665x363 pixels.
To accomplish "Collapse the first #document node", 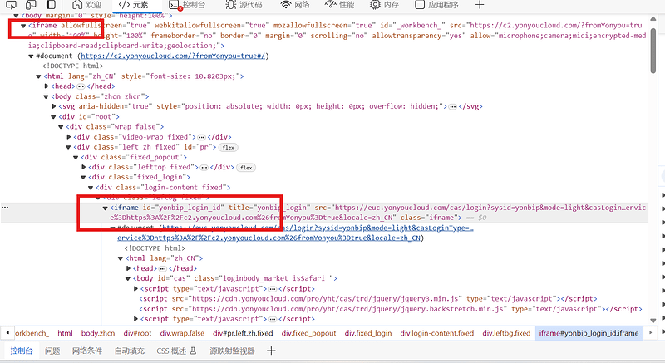I will click(31, 56).
